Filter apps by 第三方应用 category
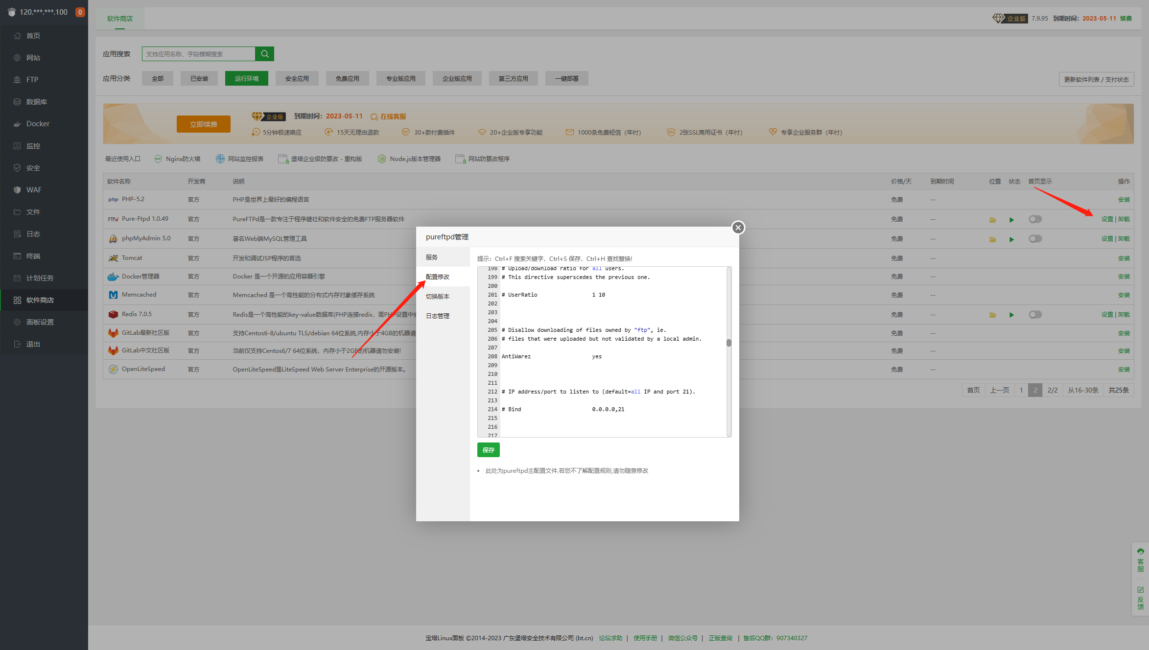 [514, 78]
